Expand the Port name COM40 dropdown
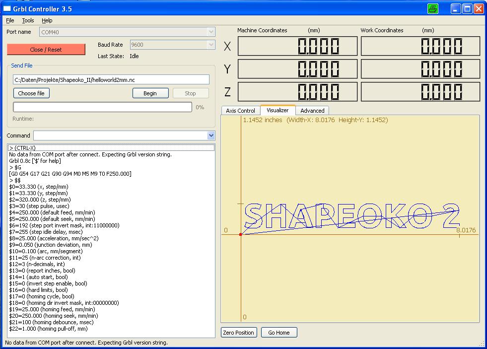The width and height of the screenshot is (487, 349). pos(211,32)
